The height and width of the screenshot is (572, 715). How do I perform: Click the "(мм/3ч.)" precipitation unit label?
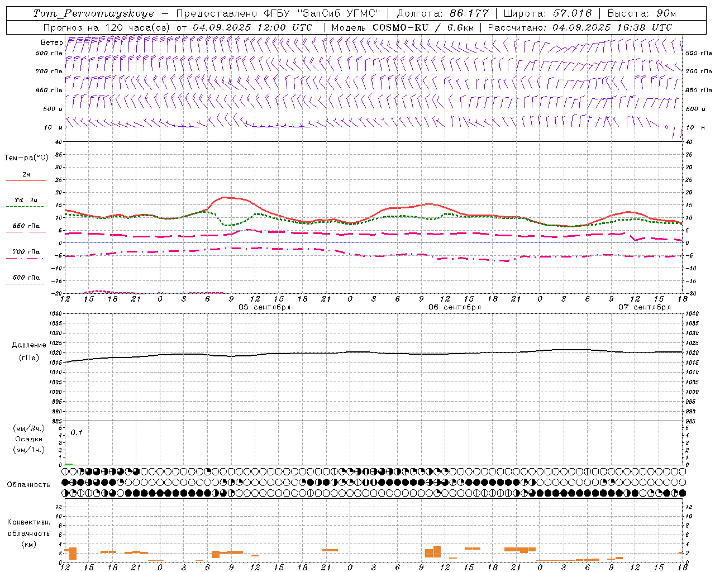pos(28,428)
